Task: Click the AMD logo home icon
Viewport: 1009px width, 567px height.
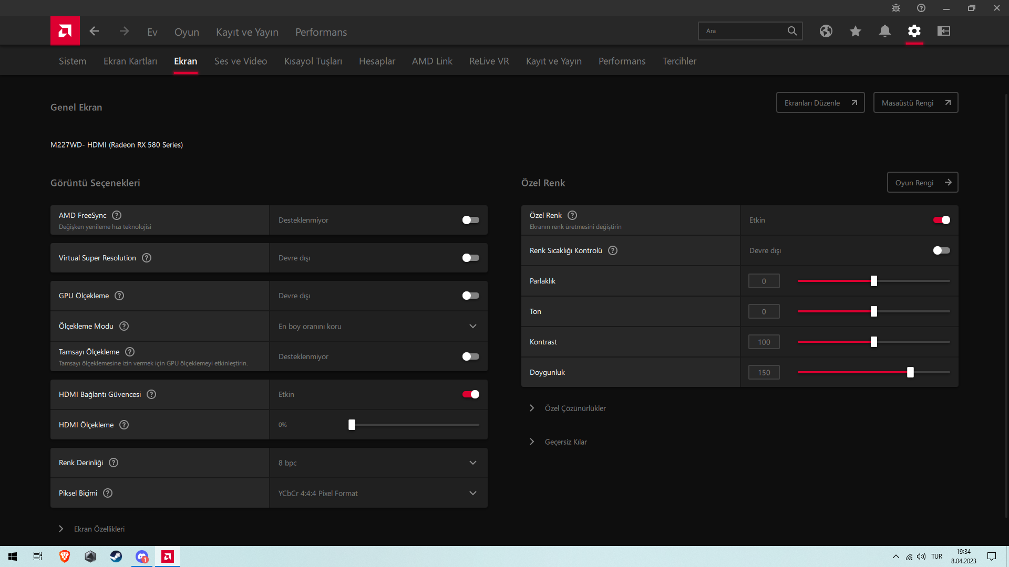Action: (x=65, y=31)
